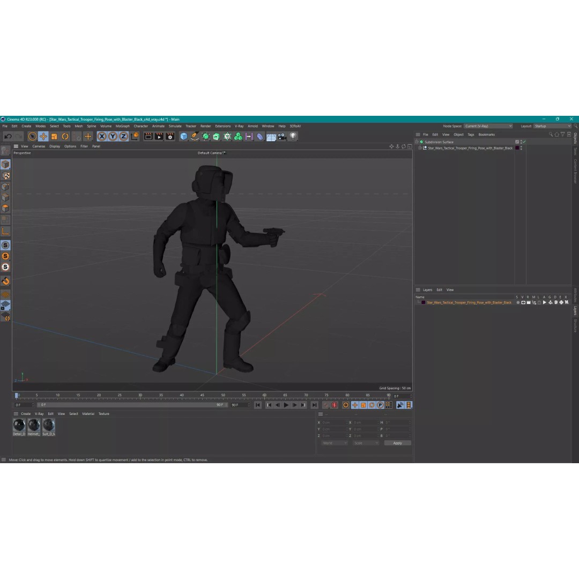579x579 pixels.
Task: Add a Floor environment object
Action: click(271, 136)
